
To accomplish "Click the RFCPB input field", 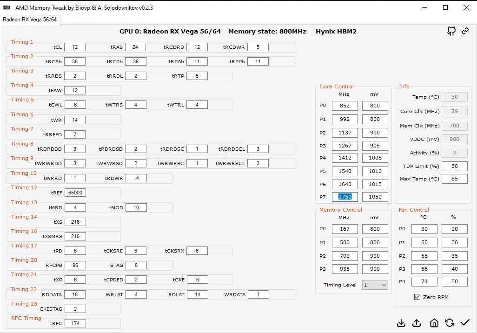I will 75,265.
